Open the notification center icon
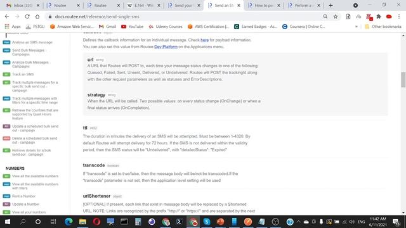Viewport: 406px width, 228px height. 396,222
